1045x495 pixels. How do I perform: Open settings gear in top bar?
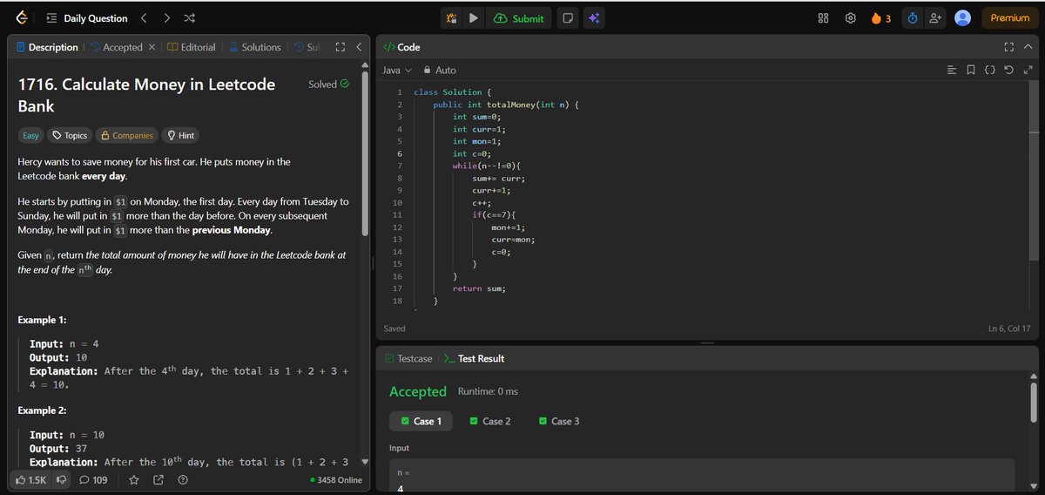point(850,18)
